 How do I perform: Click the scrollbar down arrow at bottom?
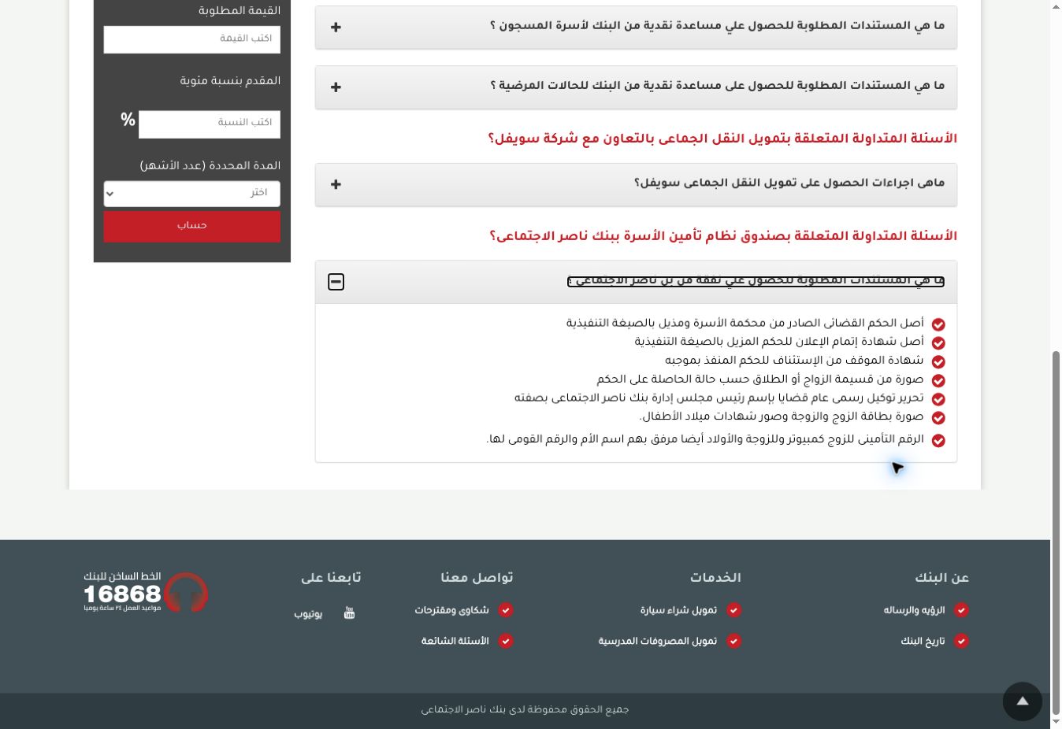coord(1056,721)
